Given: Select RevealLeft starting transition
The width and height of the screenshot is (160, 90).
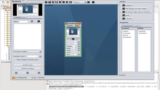Looking at the screenshot, I should (127, 37).
